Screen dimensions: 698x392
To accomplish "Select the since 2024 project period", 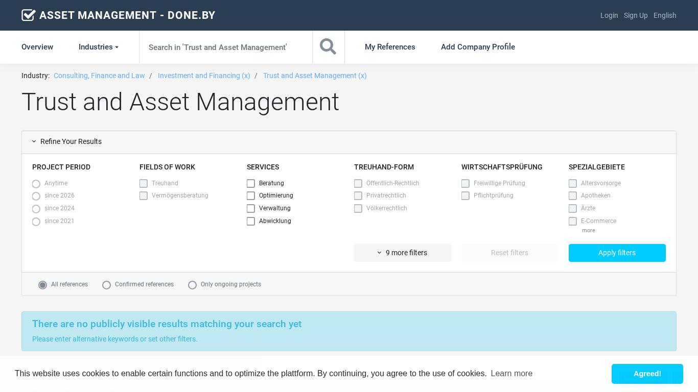I will point(36,209).
